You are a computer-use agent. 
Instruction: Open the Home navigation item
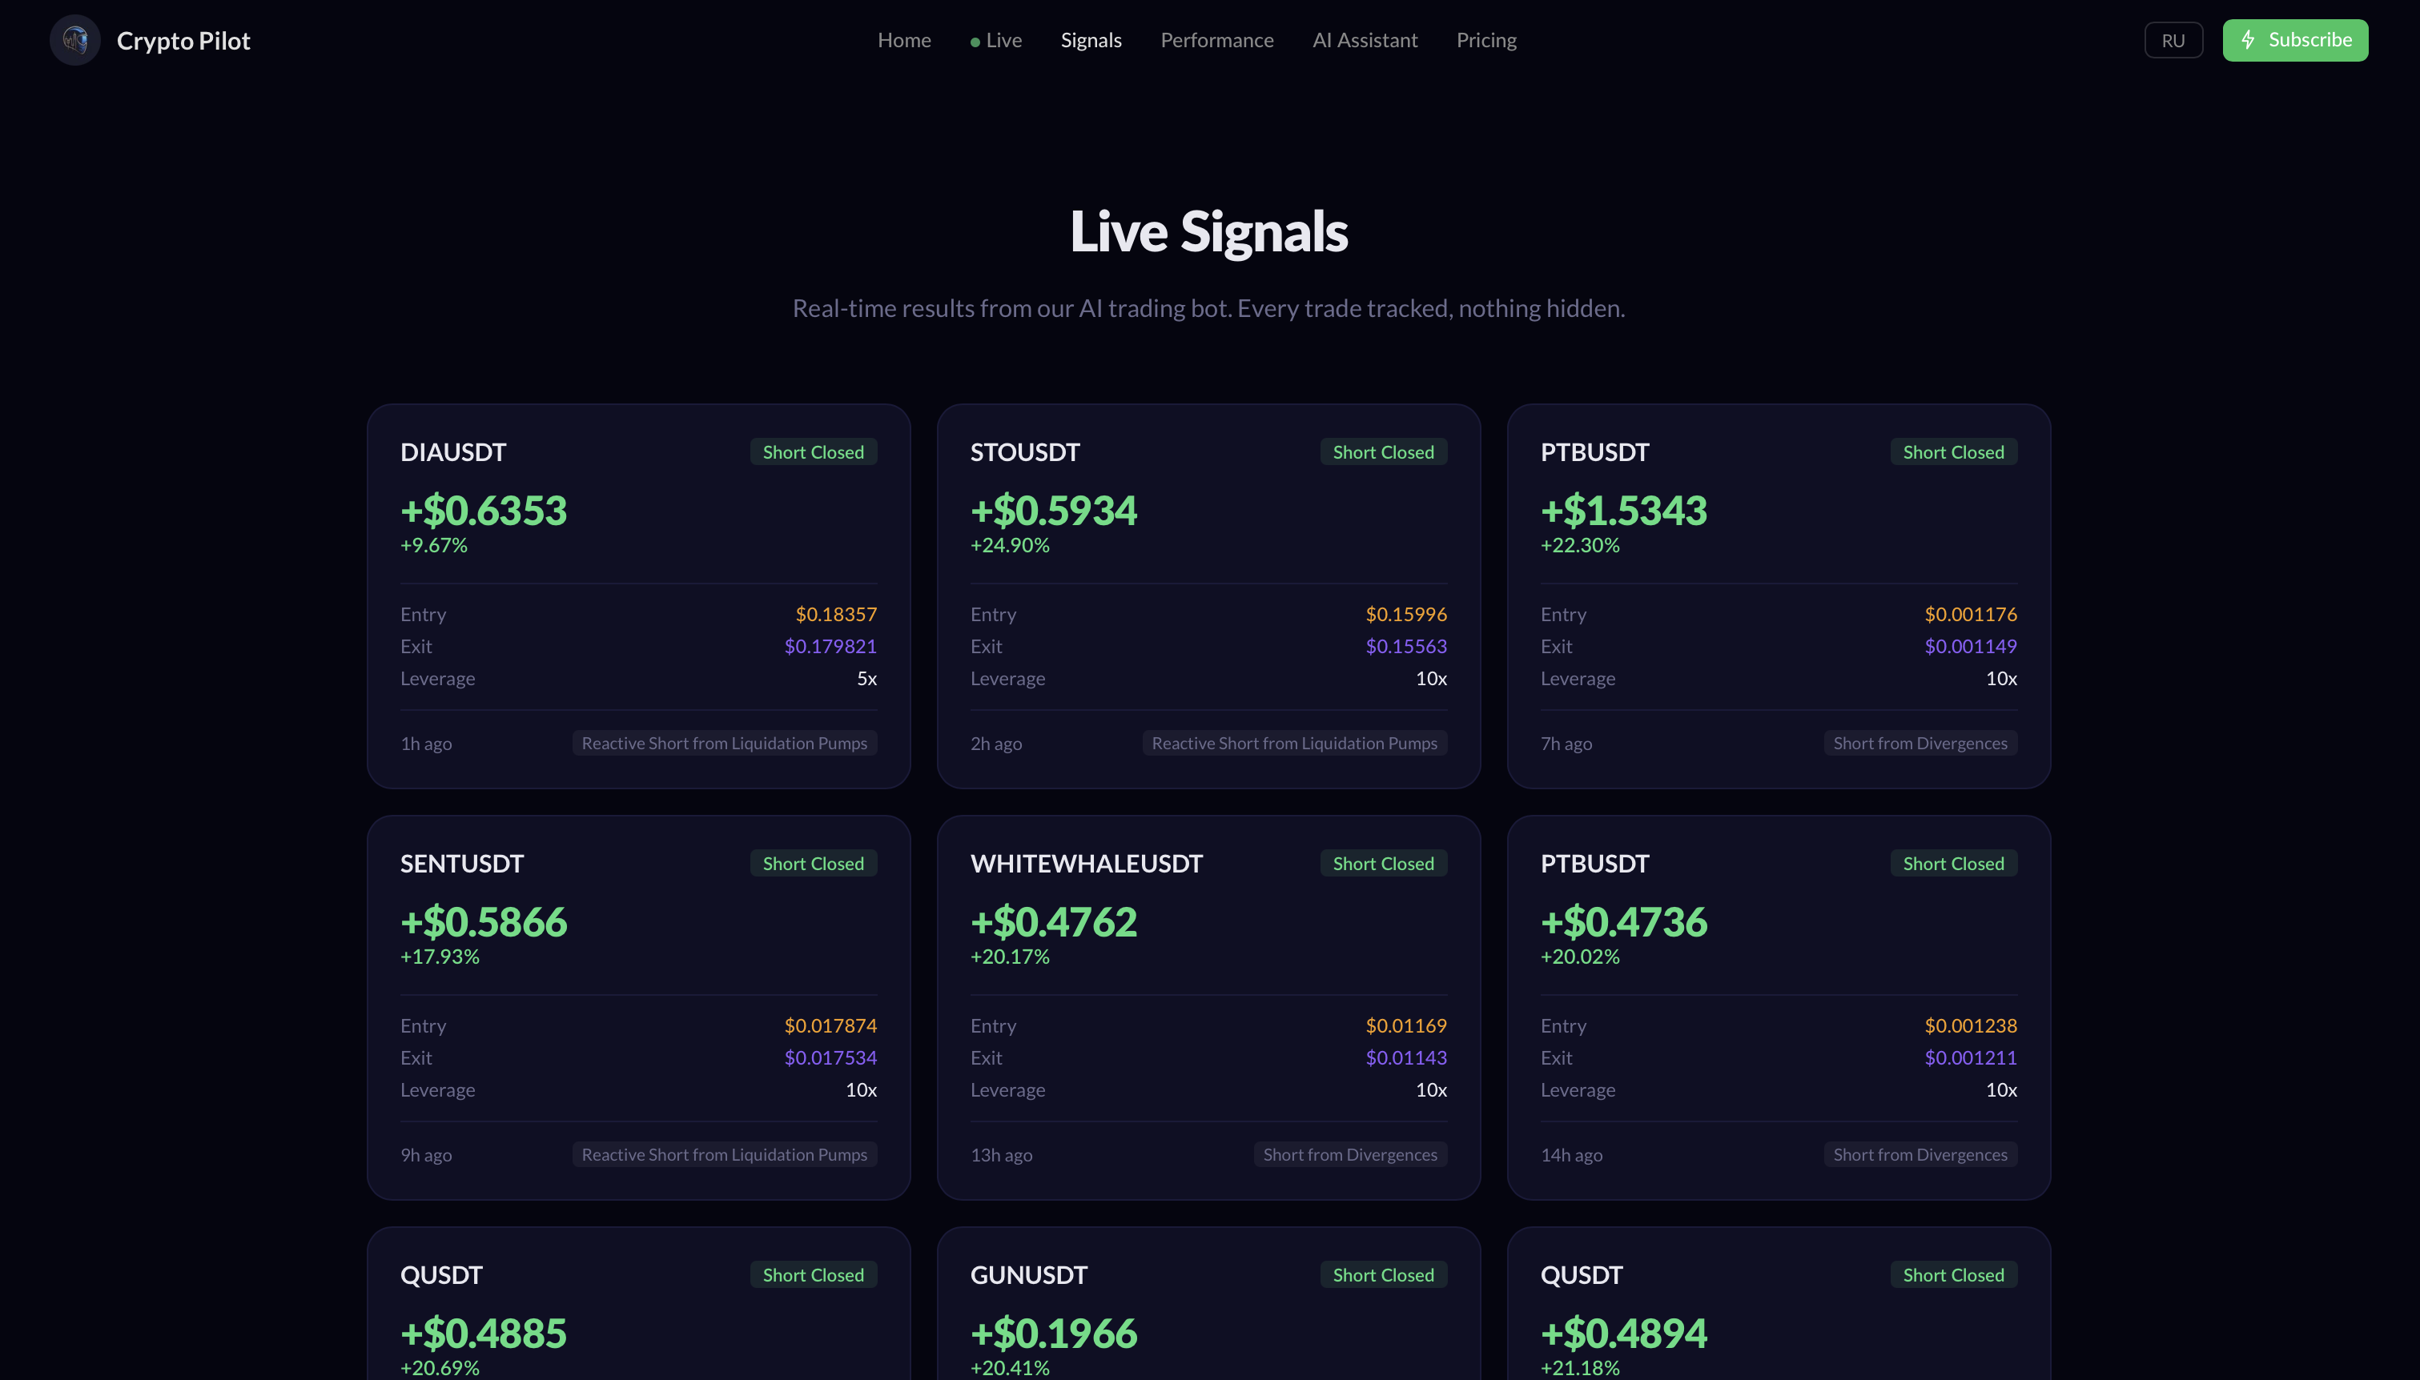pyautogui.click(x=903, y=40)
